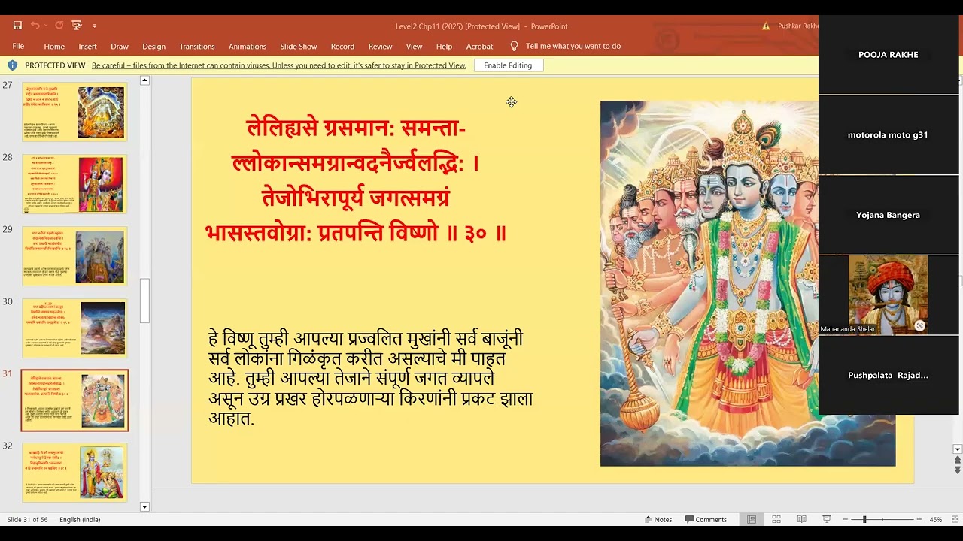
Task: Click the Save icon in Quick Access Toolbar
Action: pyautogui.click(x=17, y=26)
